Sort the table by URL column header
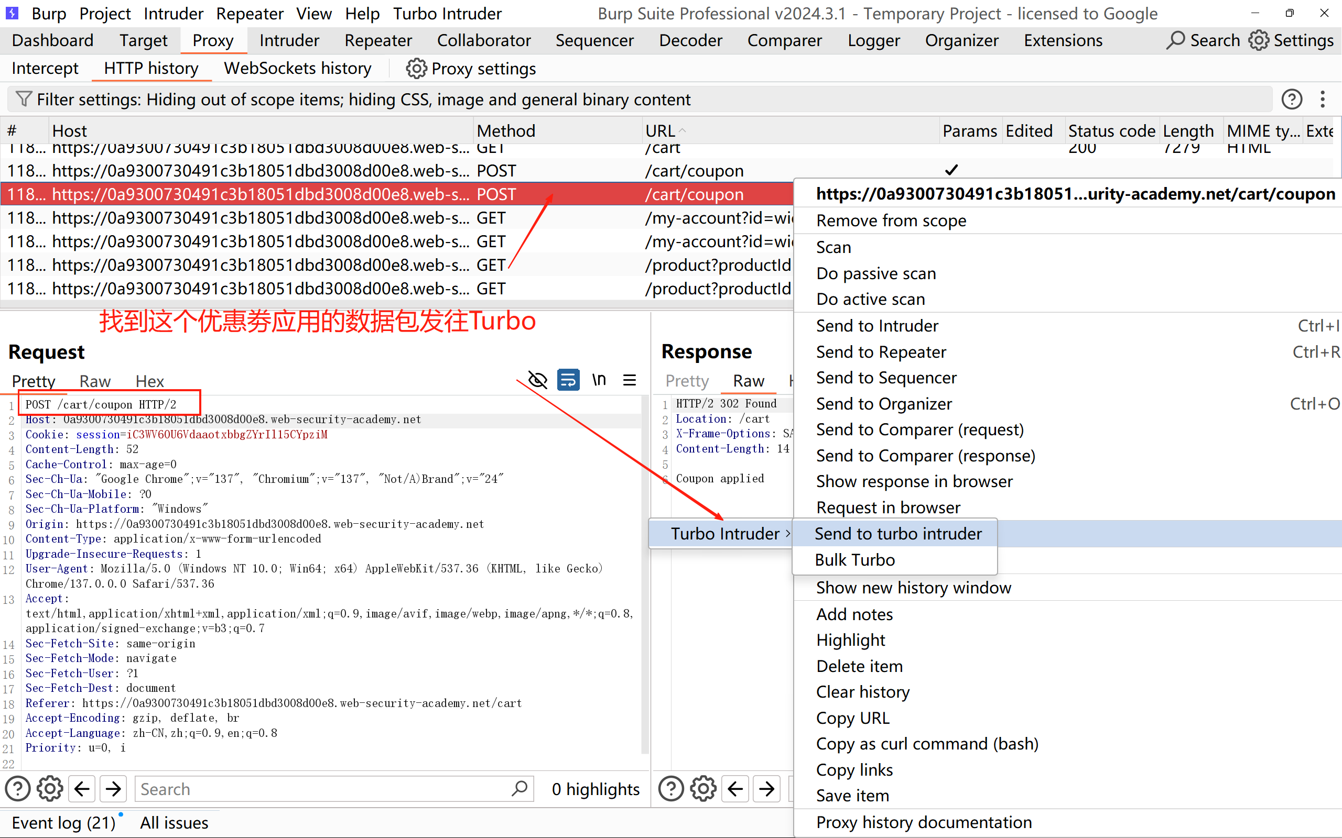The image size is (1342, 838). (660, 131)
